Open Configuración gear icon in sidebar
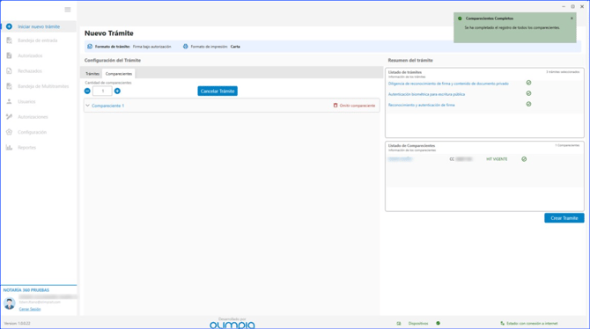This screenshot has height=329, width=590. tap(9, 132)
